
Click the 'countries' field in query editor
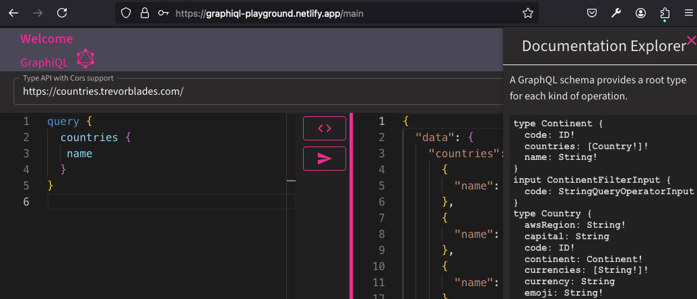[88, 138]
